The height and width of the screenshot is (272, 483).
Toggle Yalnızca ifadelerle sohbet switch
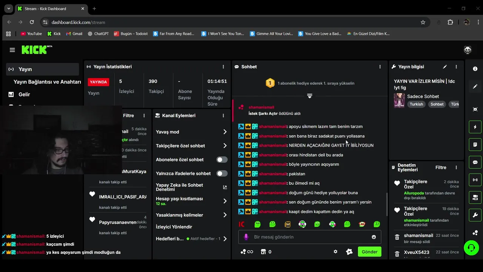pyautogui.click(x=222, y=173)
